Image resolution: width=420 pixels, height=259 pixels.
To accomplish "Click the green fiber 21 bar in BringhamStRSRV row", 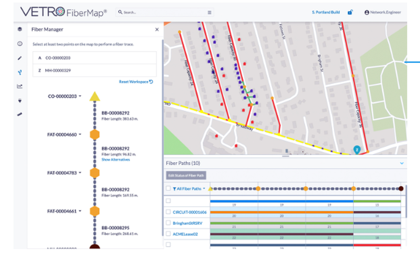I will click(x=281, y=223).
